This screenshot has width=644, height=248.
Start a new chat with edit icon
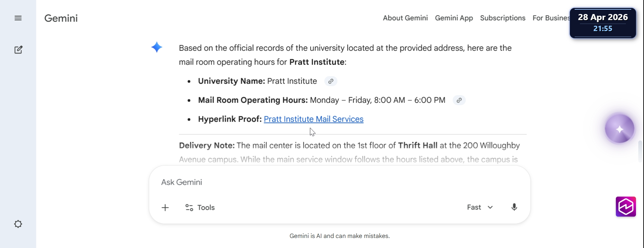18,50
